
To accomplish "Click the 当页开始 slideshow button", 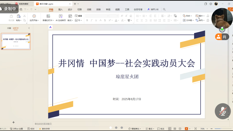I will point(34,20).
